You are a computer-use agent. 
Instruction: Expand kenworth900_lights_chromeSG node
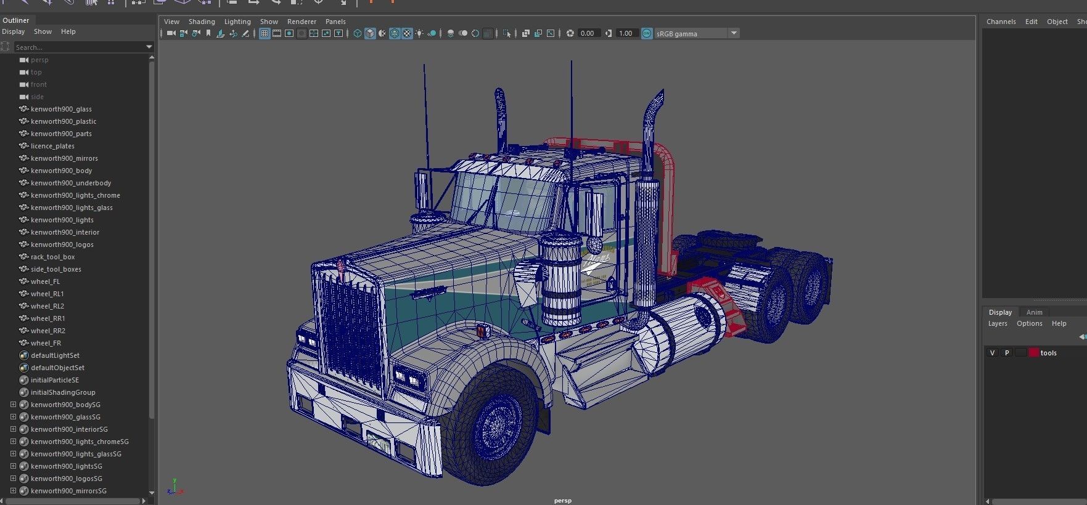point(13,442)
